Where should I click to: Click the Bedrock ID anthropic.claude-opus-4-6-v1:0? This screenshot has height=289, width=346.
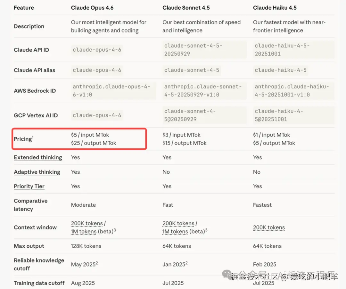[113, 91]
